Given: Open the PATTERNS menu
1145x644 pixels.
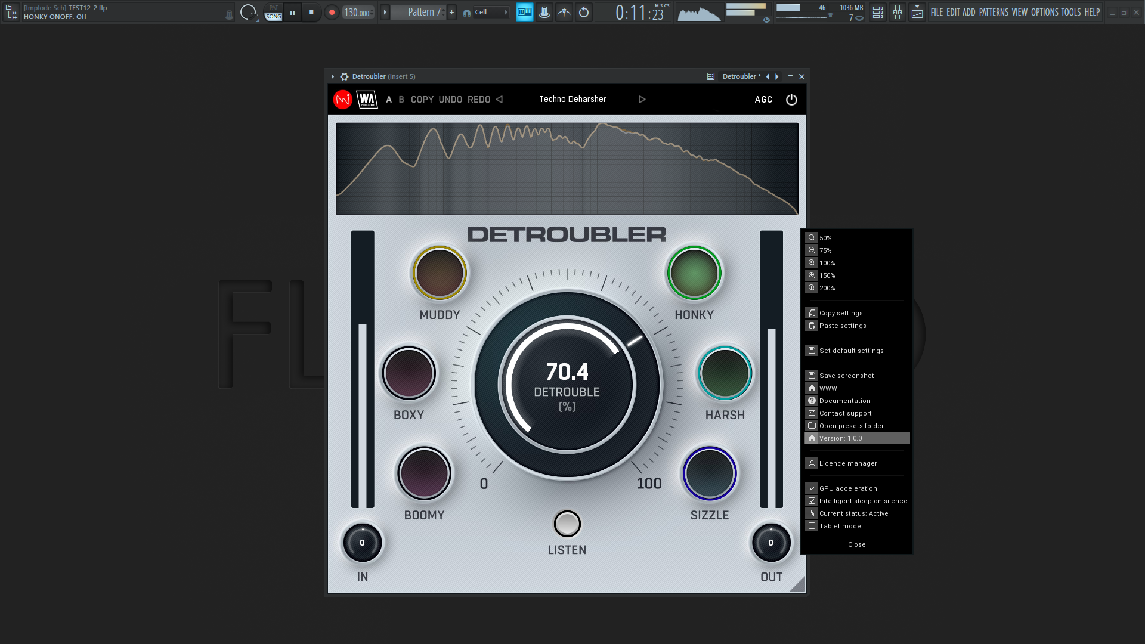Looking at the screenshot, I should [x=994, y=12].
